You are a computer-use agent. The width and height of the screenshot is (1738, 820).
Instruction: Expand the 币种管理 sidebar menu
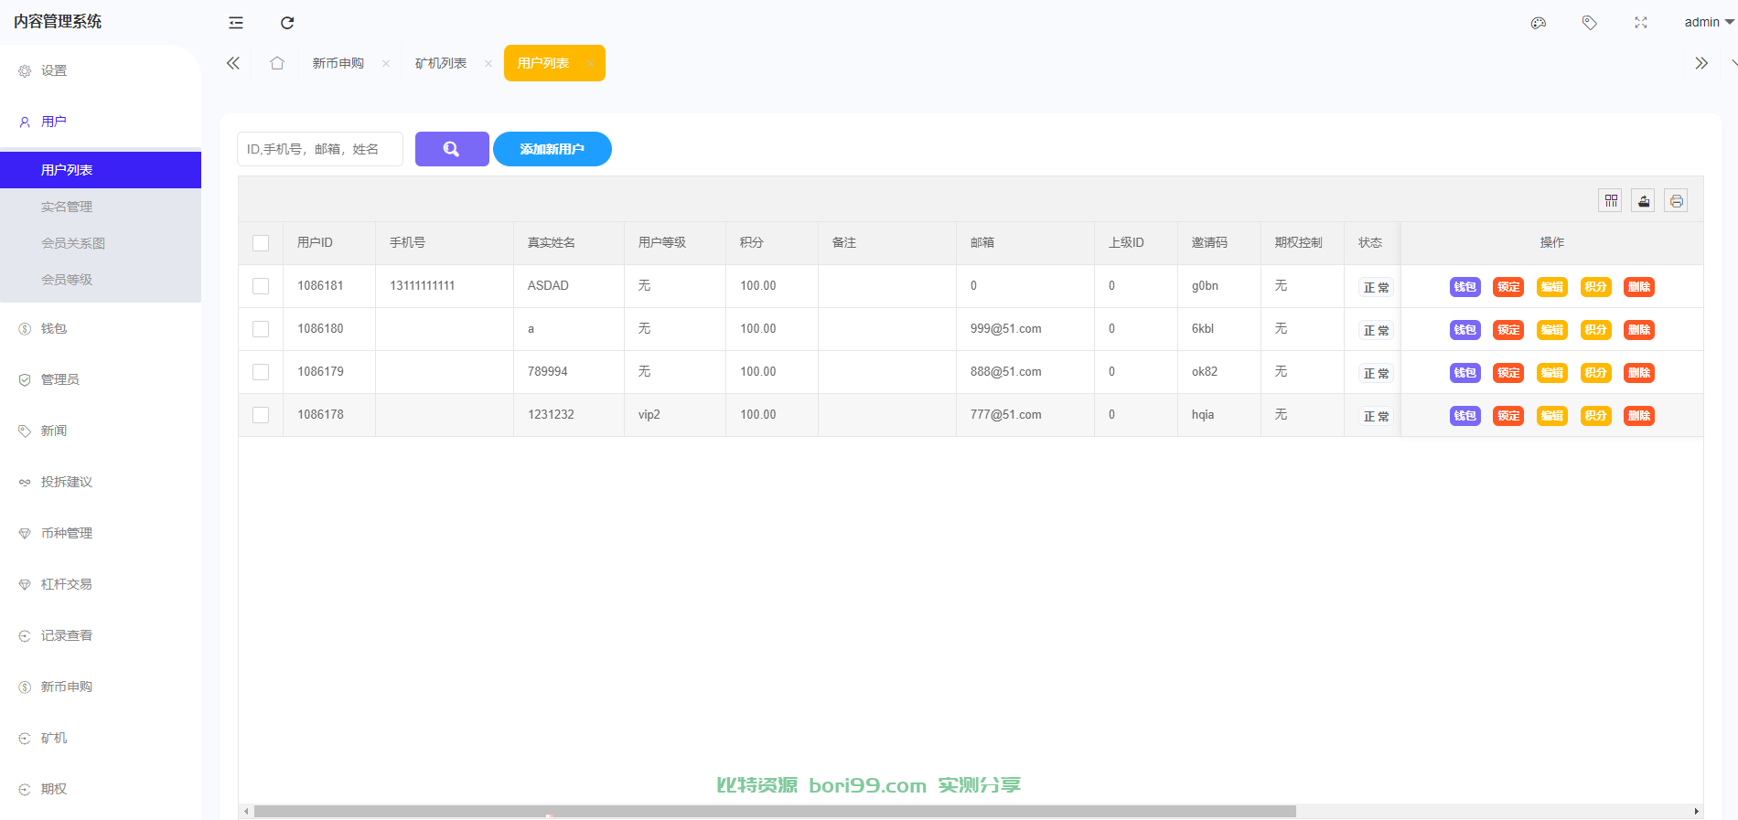point(101,533)
